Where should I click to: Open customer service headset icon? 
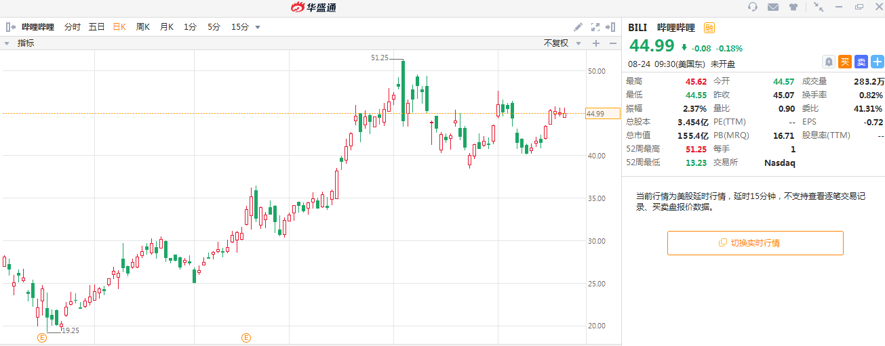(x=753, y=7)
